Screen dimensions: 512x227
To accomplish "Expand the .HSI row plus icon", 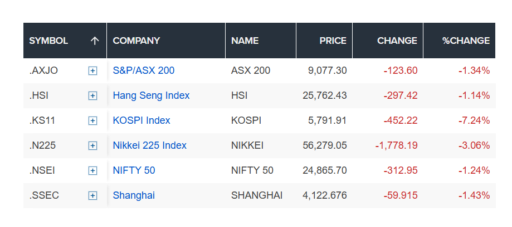I will [x=92, y=95].
